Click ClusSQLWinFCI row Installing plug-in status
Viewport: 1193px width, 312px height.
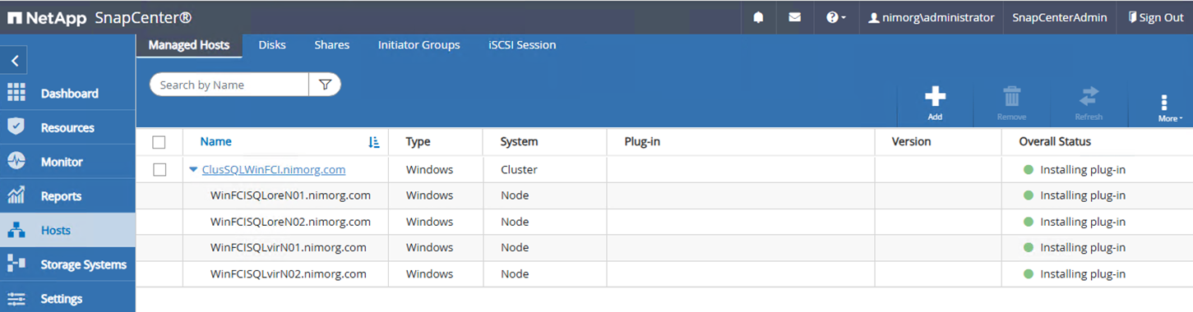coord(1083,170)
